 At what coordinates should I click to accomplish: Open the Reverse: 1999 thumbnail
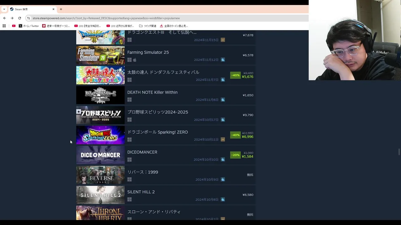100,175
